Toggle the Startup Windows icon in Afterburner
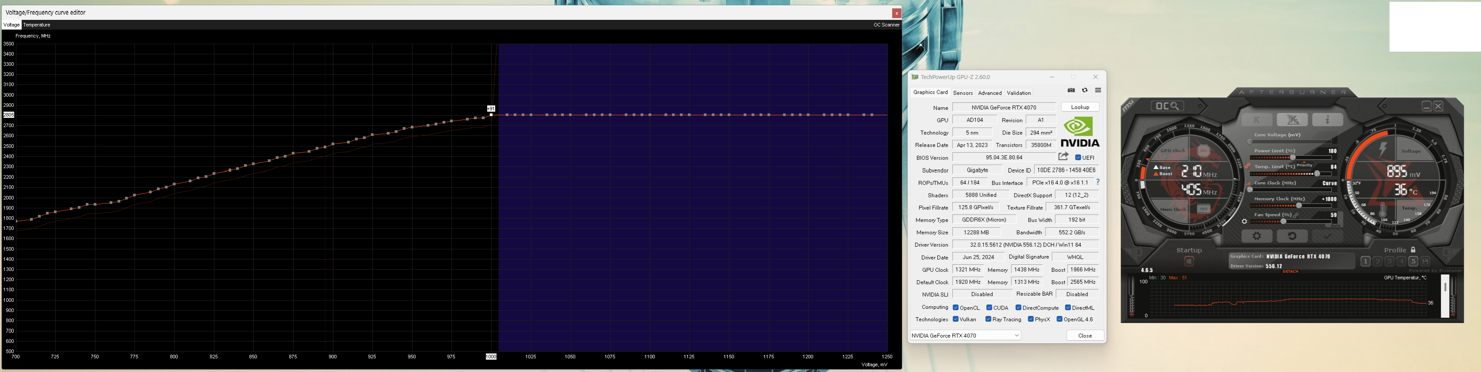Screen dimensions: 1481x372 [1190, 262]
